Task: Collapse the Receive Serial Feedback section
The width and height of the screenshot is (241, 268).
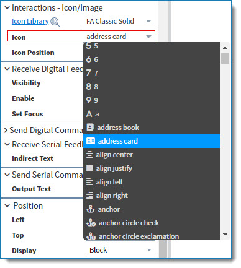Action: (7, 145)
